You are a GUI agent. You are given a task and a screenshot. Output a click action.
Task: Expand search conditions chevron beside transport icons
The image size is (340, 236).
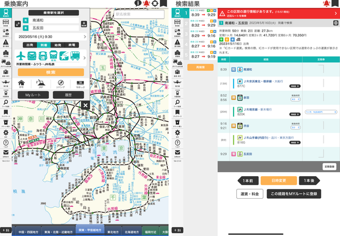coord(84,58)
